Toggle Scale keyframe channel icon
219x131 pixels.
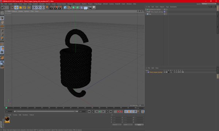(x=129, y=112)
